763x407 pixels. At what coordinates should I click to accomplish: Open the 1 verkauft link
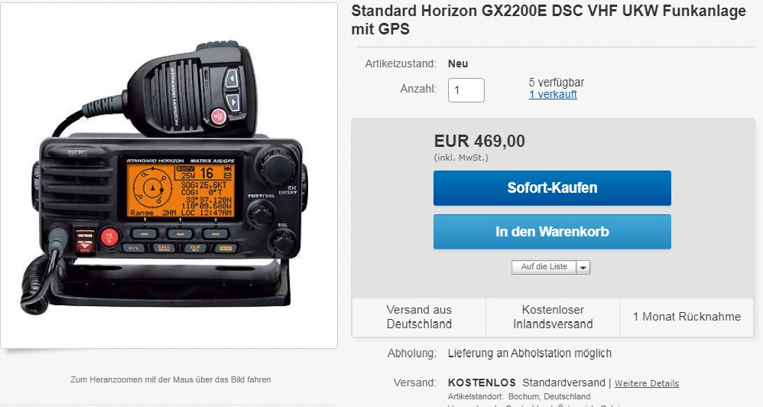(553, 94)
